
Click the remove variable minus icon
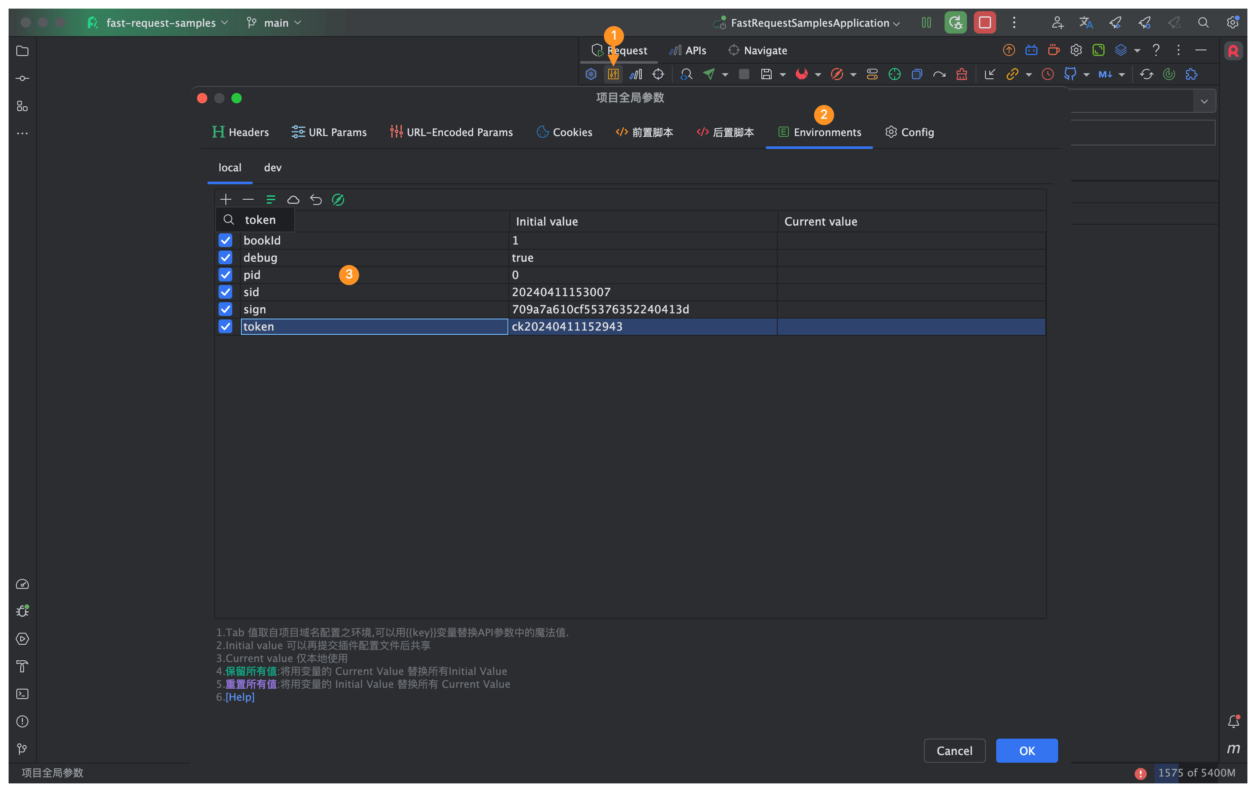tap(248, 199)
